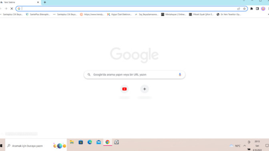
Task: Click the Google search box on page
Action: (x=134, y=75)
